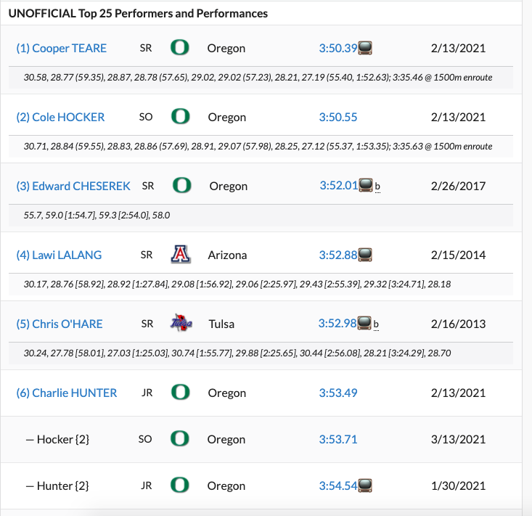This screenshot has height=516, width=532.
Task: Open the 3:50.55 result link
Action: pos(338,117)
